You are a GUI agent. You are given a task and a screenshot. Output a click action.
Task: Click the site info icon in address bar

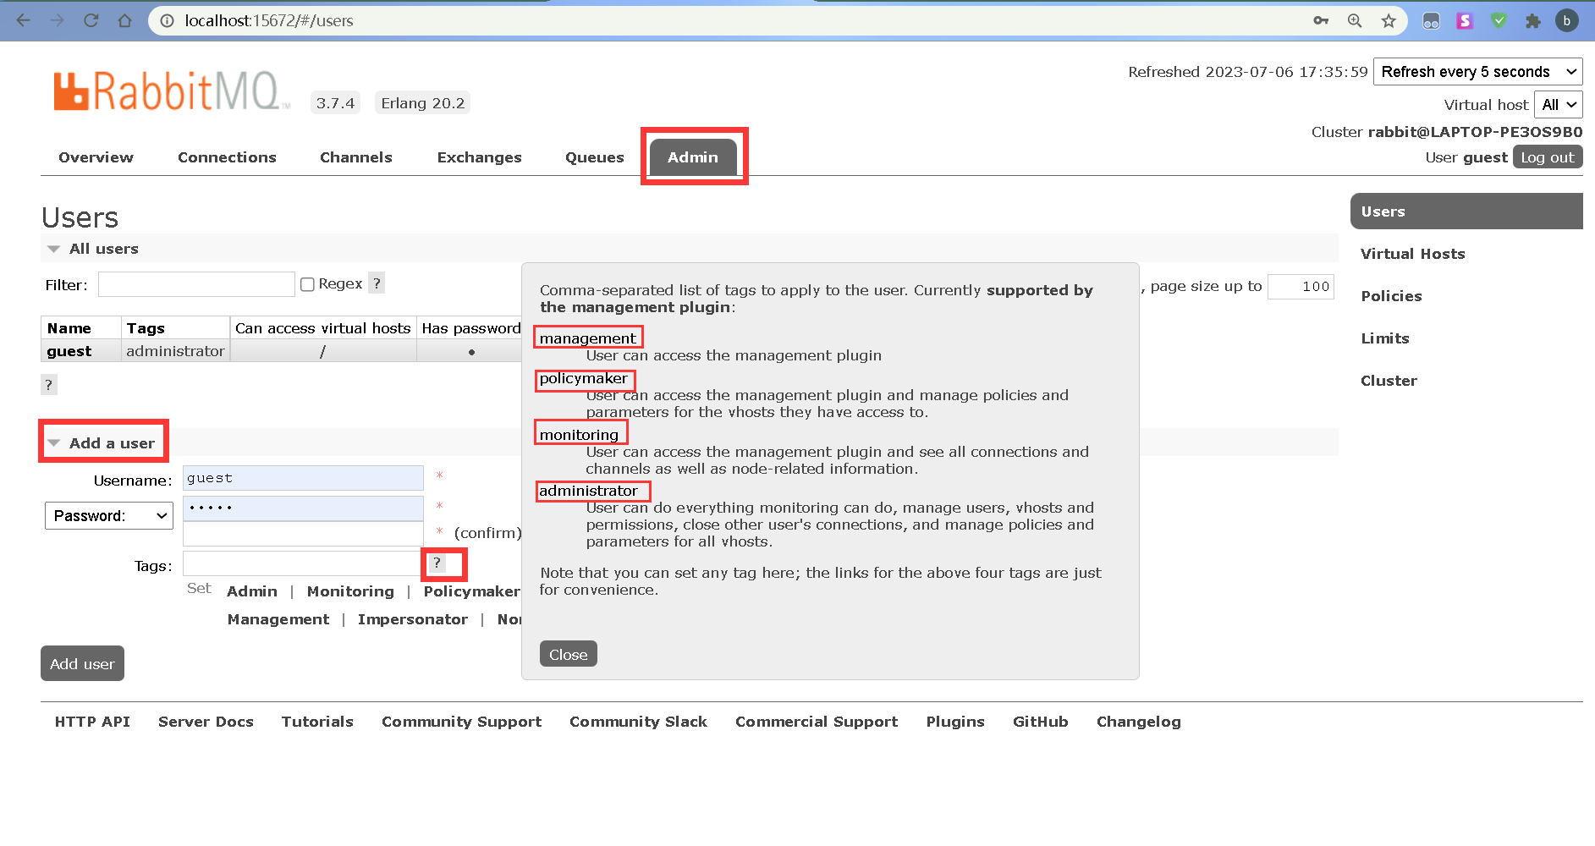point(168,20)
